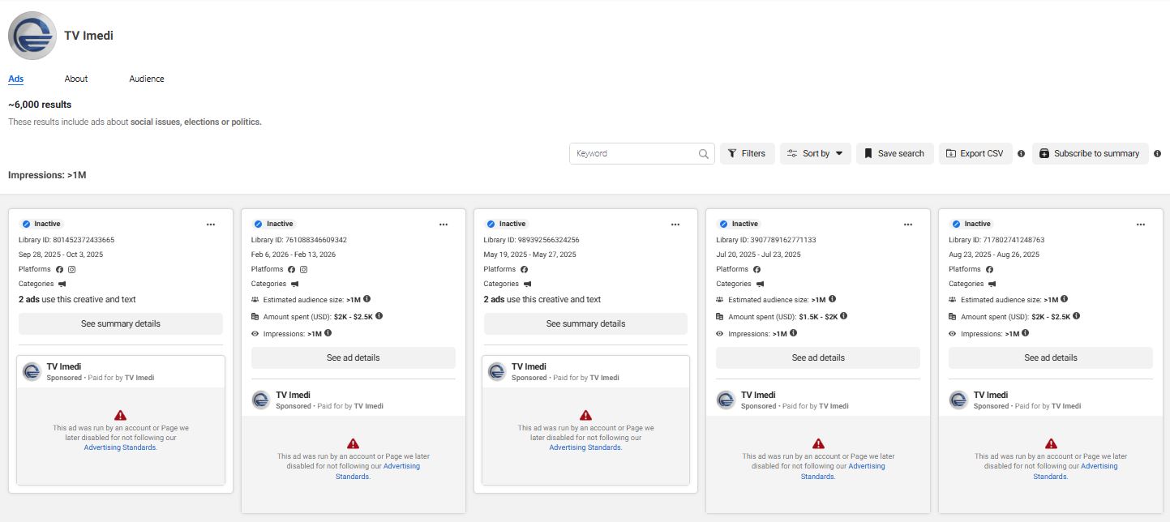Open three-dot menu on ad 3907789162771133

908,225
